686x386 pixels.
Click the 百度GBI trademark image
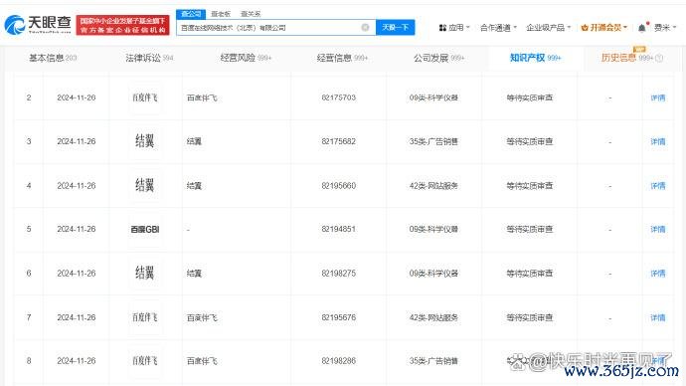pyautogui.click(x=145, y=229)
